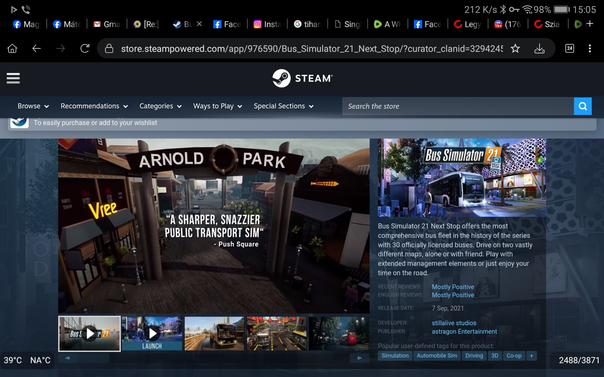The height and width of the screenshot is (377, 604).
Task: Reload the page
Action: tap(85, 49)
